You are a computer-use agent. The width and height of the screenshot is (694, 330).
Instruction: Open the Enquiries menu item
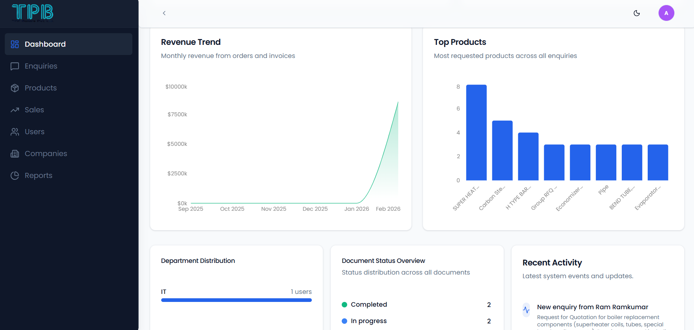click(x=41, y=66)
